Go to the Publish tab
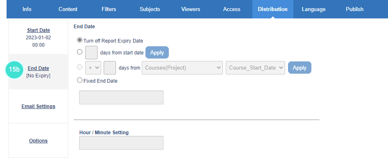 354,9
